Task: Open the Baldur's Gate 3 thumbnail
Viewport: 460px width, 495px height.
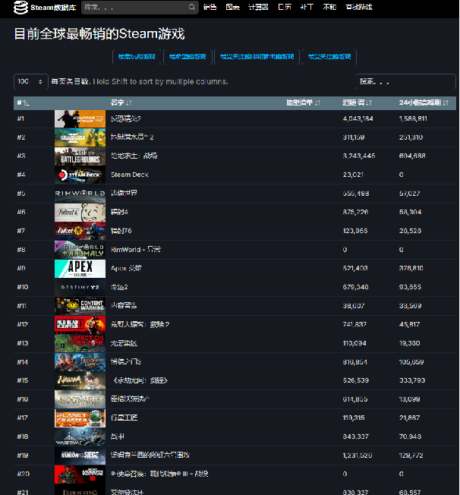Action: point(80,362)
